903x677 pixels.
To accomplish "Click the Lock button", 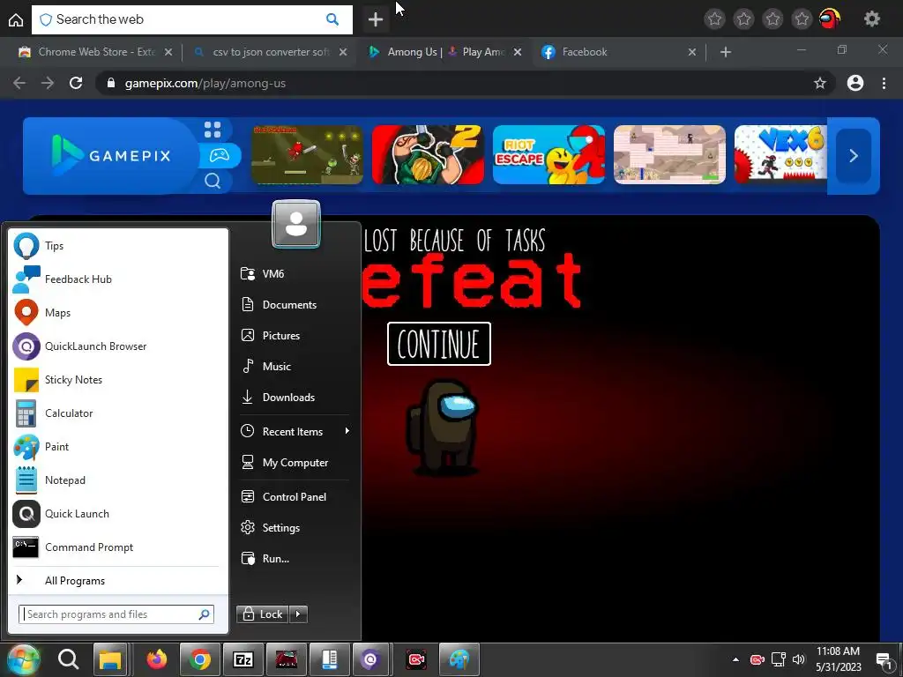I will pos(263,614).
